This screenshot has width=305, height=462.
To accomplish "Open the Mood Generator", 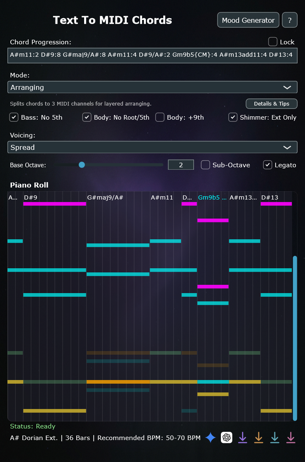I will point(248,20).
